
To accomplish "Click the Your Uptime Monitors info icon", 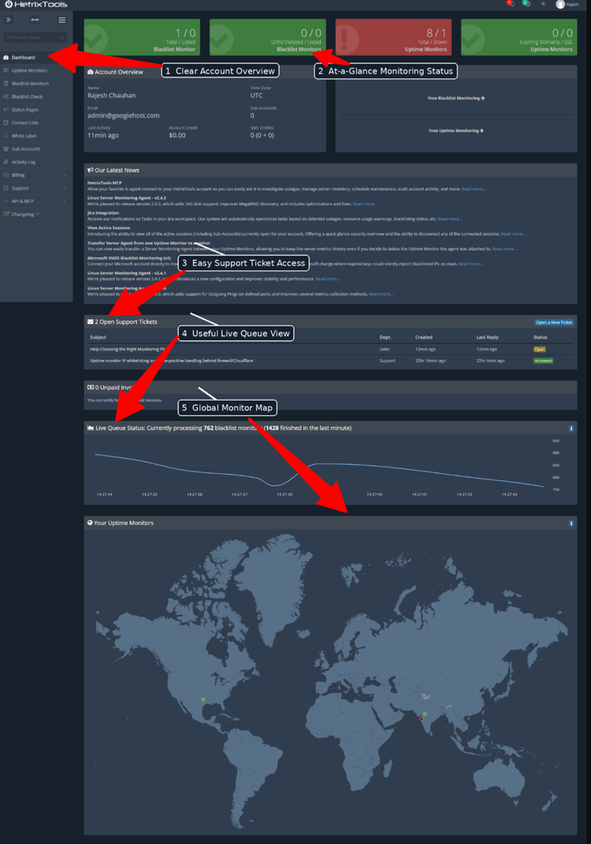I will click(x=571, y=523).
